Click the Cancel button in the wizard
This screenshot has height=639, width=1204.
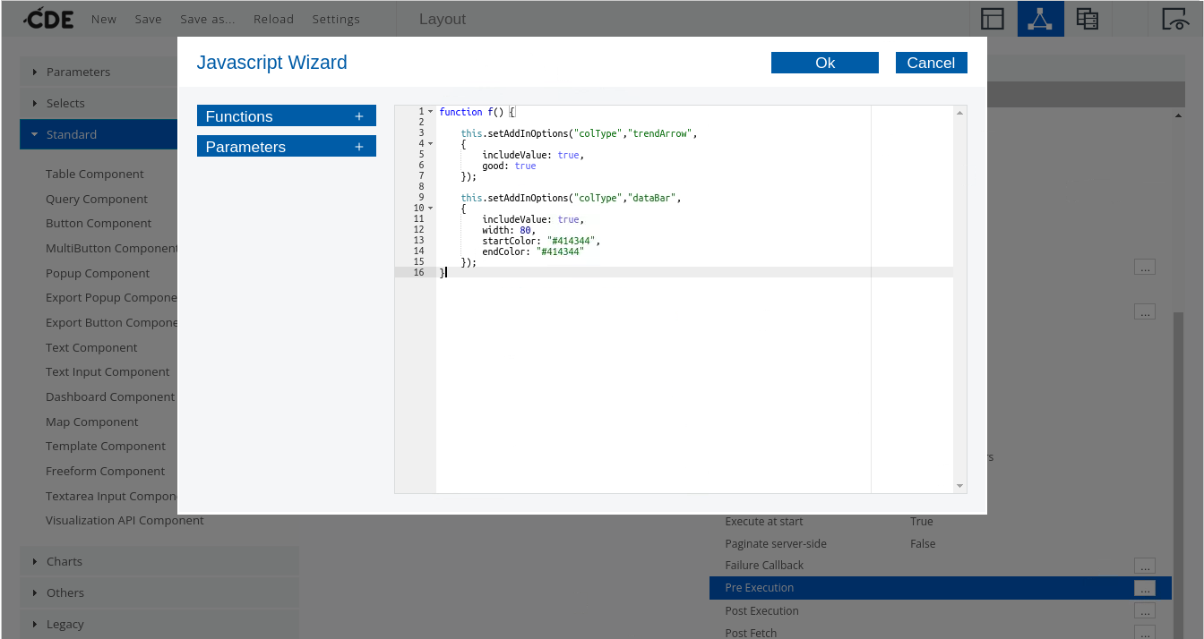[931, 63]
